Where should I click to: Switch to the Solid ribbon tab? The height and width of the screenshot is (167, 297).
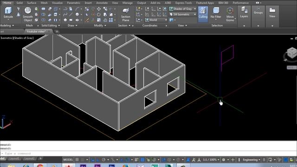click(19, 3)
